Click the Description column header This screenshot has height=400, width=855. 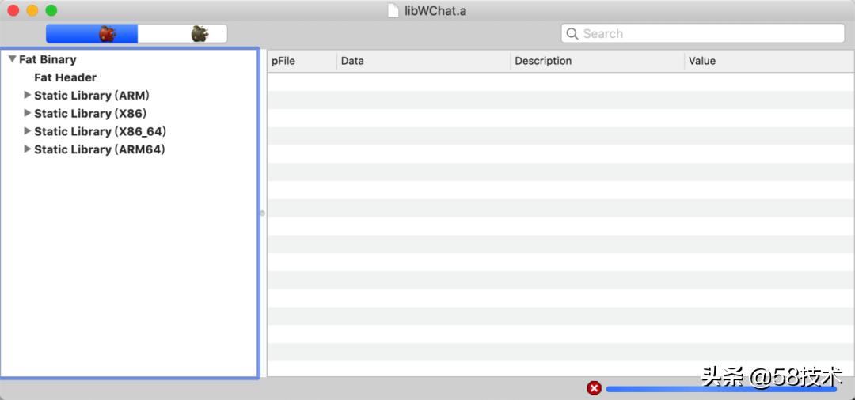pyautogui.click(x=598, y=61)
